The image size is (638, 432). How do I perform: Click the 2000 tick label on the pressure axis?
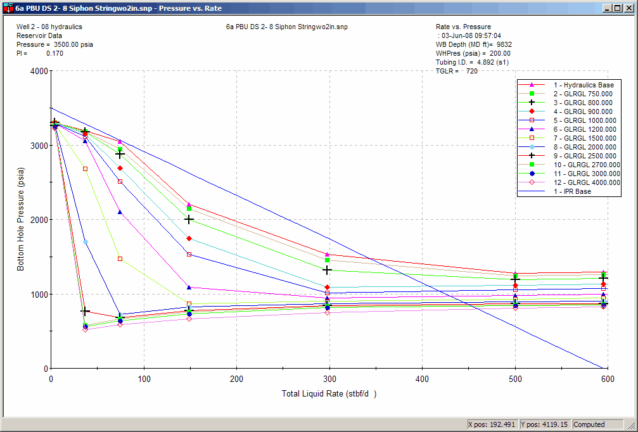pyautogui.click(x=39, y=220)
